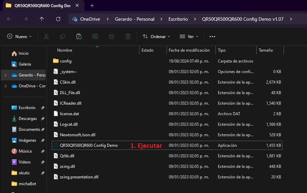This screenshot has height=193, width=307.
Task: Sort by Fecha de modificación column
Action: point(189,50)
